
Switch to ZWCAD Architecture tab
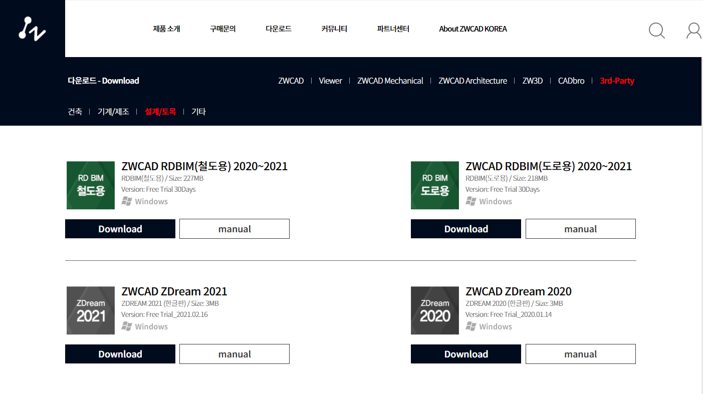[473, 81]
